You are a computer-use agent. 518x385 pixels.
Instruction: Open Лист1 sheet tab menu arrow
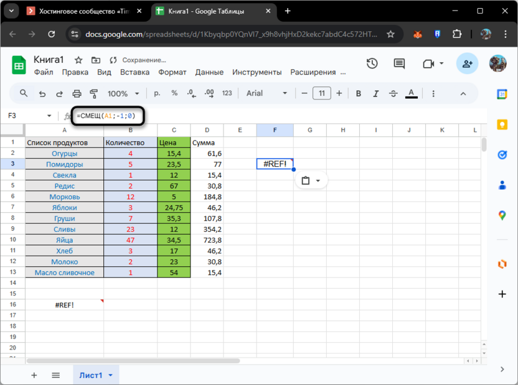coord(111,376)
